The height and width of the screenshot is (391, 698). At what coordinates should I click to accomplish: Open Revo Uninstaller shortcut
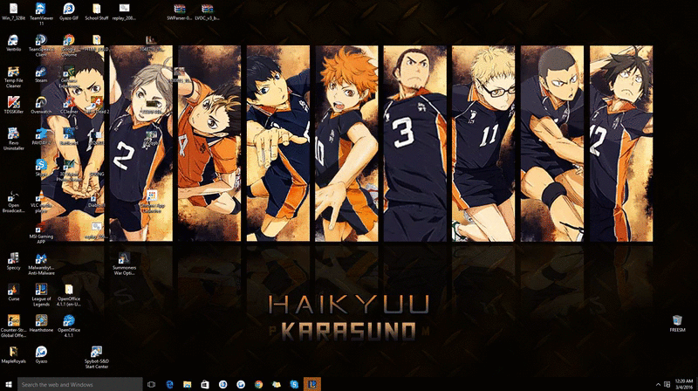coord(13,139)
